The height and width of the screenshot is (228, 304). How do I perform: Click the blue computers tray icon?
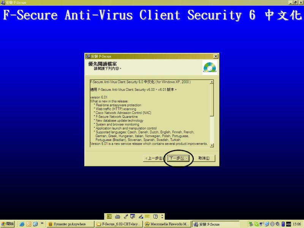tap(267, 224)
